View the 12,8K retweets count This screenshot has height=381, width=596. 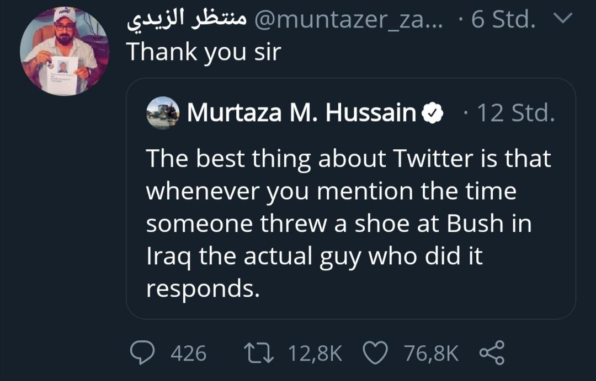(x=316, y=353)
